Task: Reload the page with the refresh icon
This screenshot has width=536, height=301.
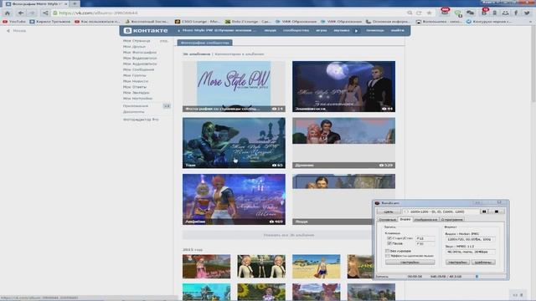Action: [419, 13]
